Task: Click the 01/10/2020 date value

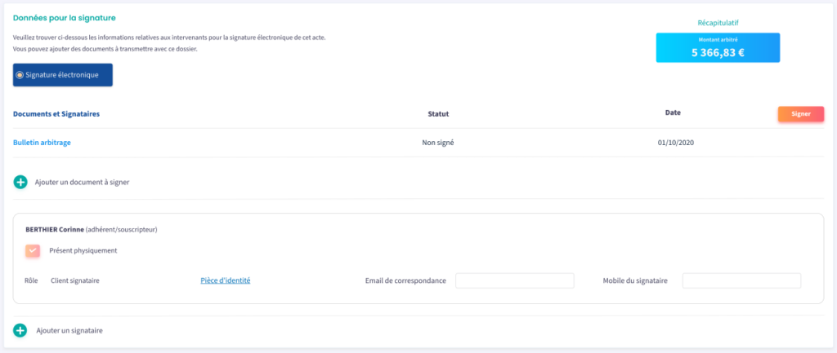Action: tap(675, 143)
